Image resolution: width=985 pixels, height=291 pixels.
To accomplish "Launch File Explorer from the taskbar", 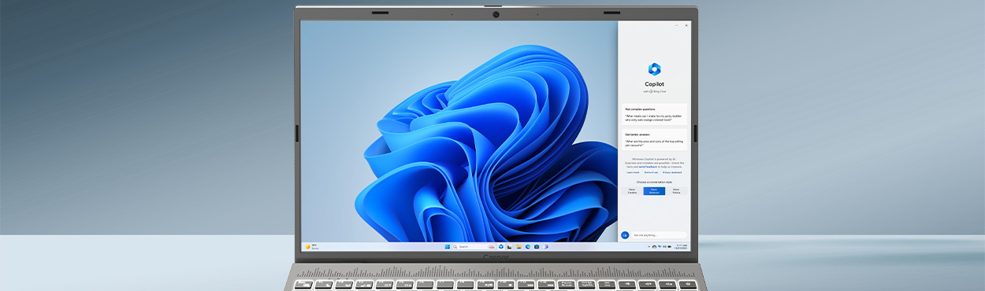I will point(519,247).
